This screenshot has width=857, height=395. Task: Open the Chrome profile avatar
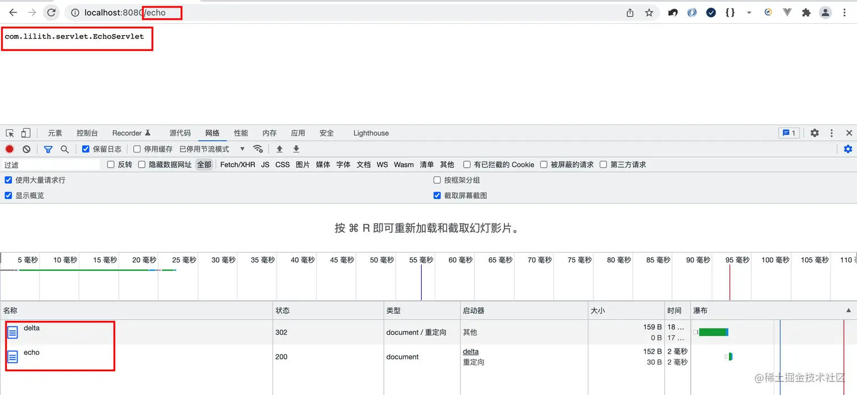click(x=826, y=12)
